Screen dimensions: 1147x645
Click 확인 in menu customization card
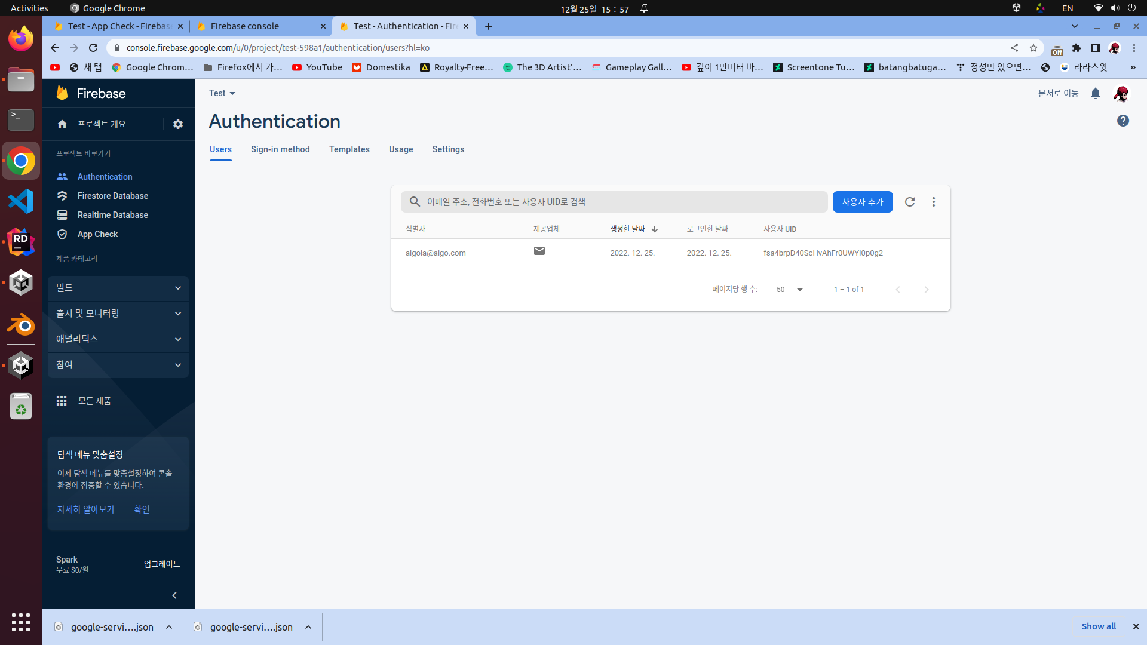(142, 509)
